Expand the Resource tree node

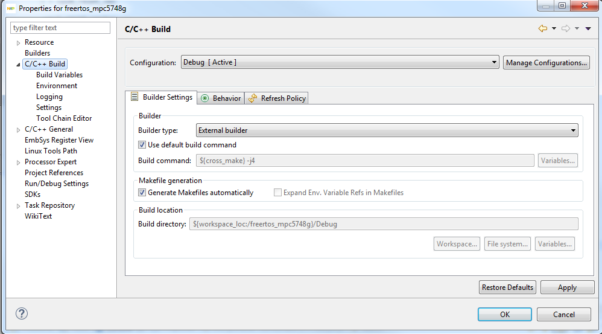tap(18, 43)
